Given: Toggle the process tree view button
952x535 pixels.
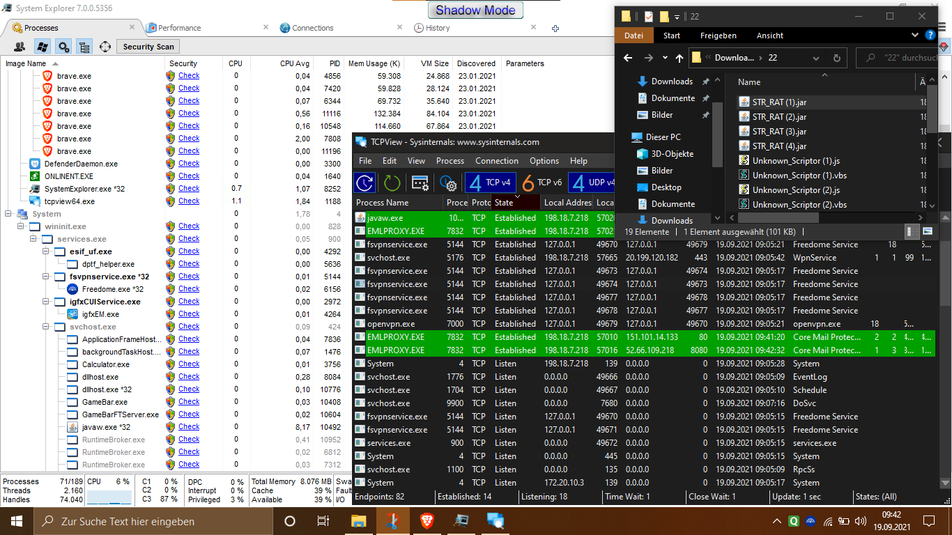Looking at the screenshot, I should [84, 47].
